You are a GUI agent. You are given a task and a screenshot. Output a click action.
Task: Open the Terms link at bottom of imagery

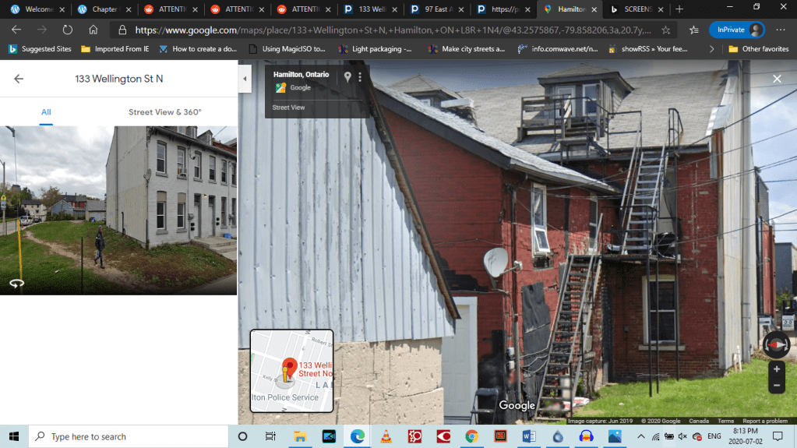point(725,422)
